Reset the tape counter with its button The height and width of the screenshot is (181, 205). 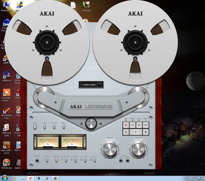[x=100, y=85]
